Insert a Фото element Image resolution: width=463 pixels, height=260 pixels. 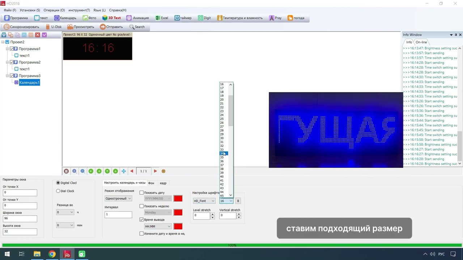(x=89, y=18)
